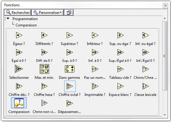Select the Max. et min. function
This screenshot has width=171, height=122.
click(44, 69)
